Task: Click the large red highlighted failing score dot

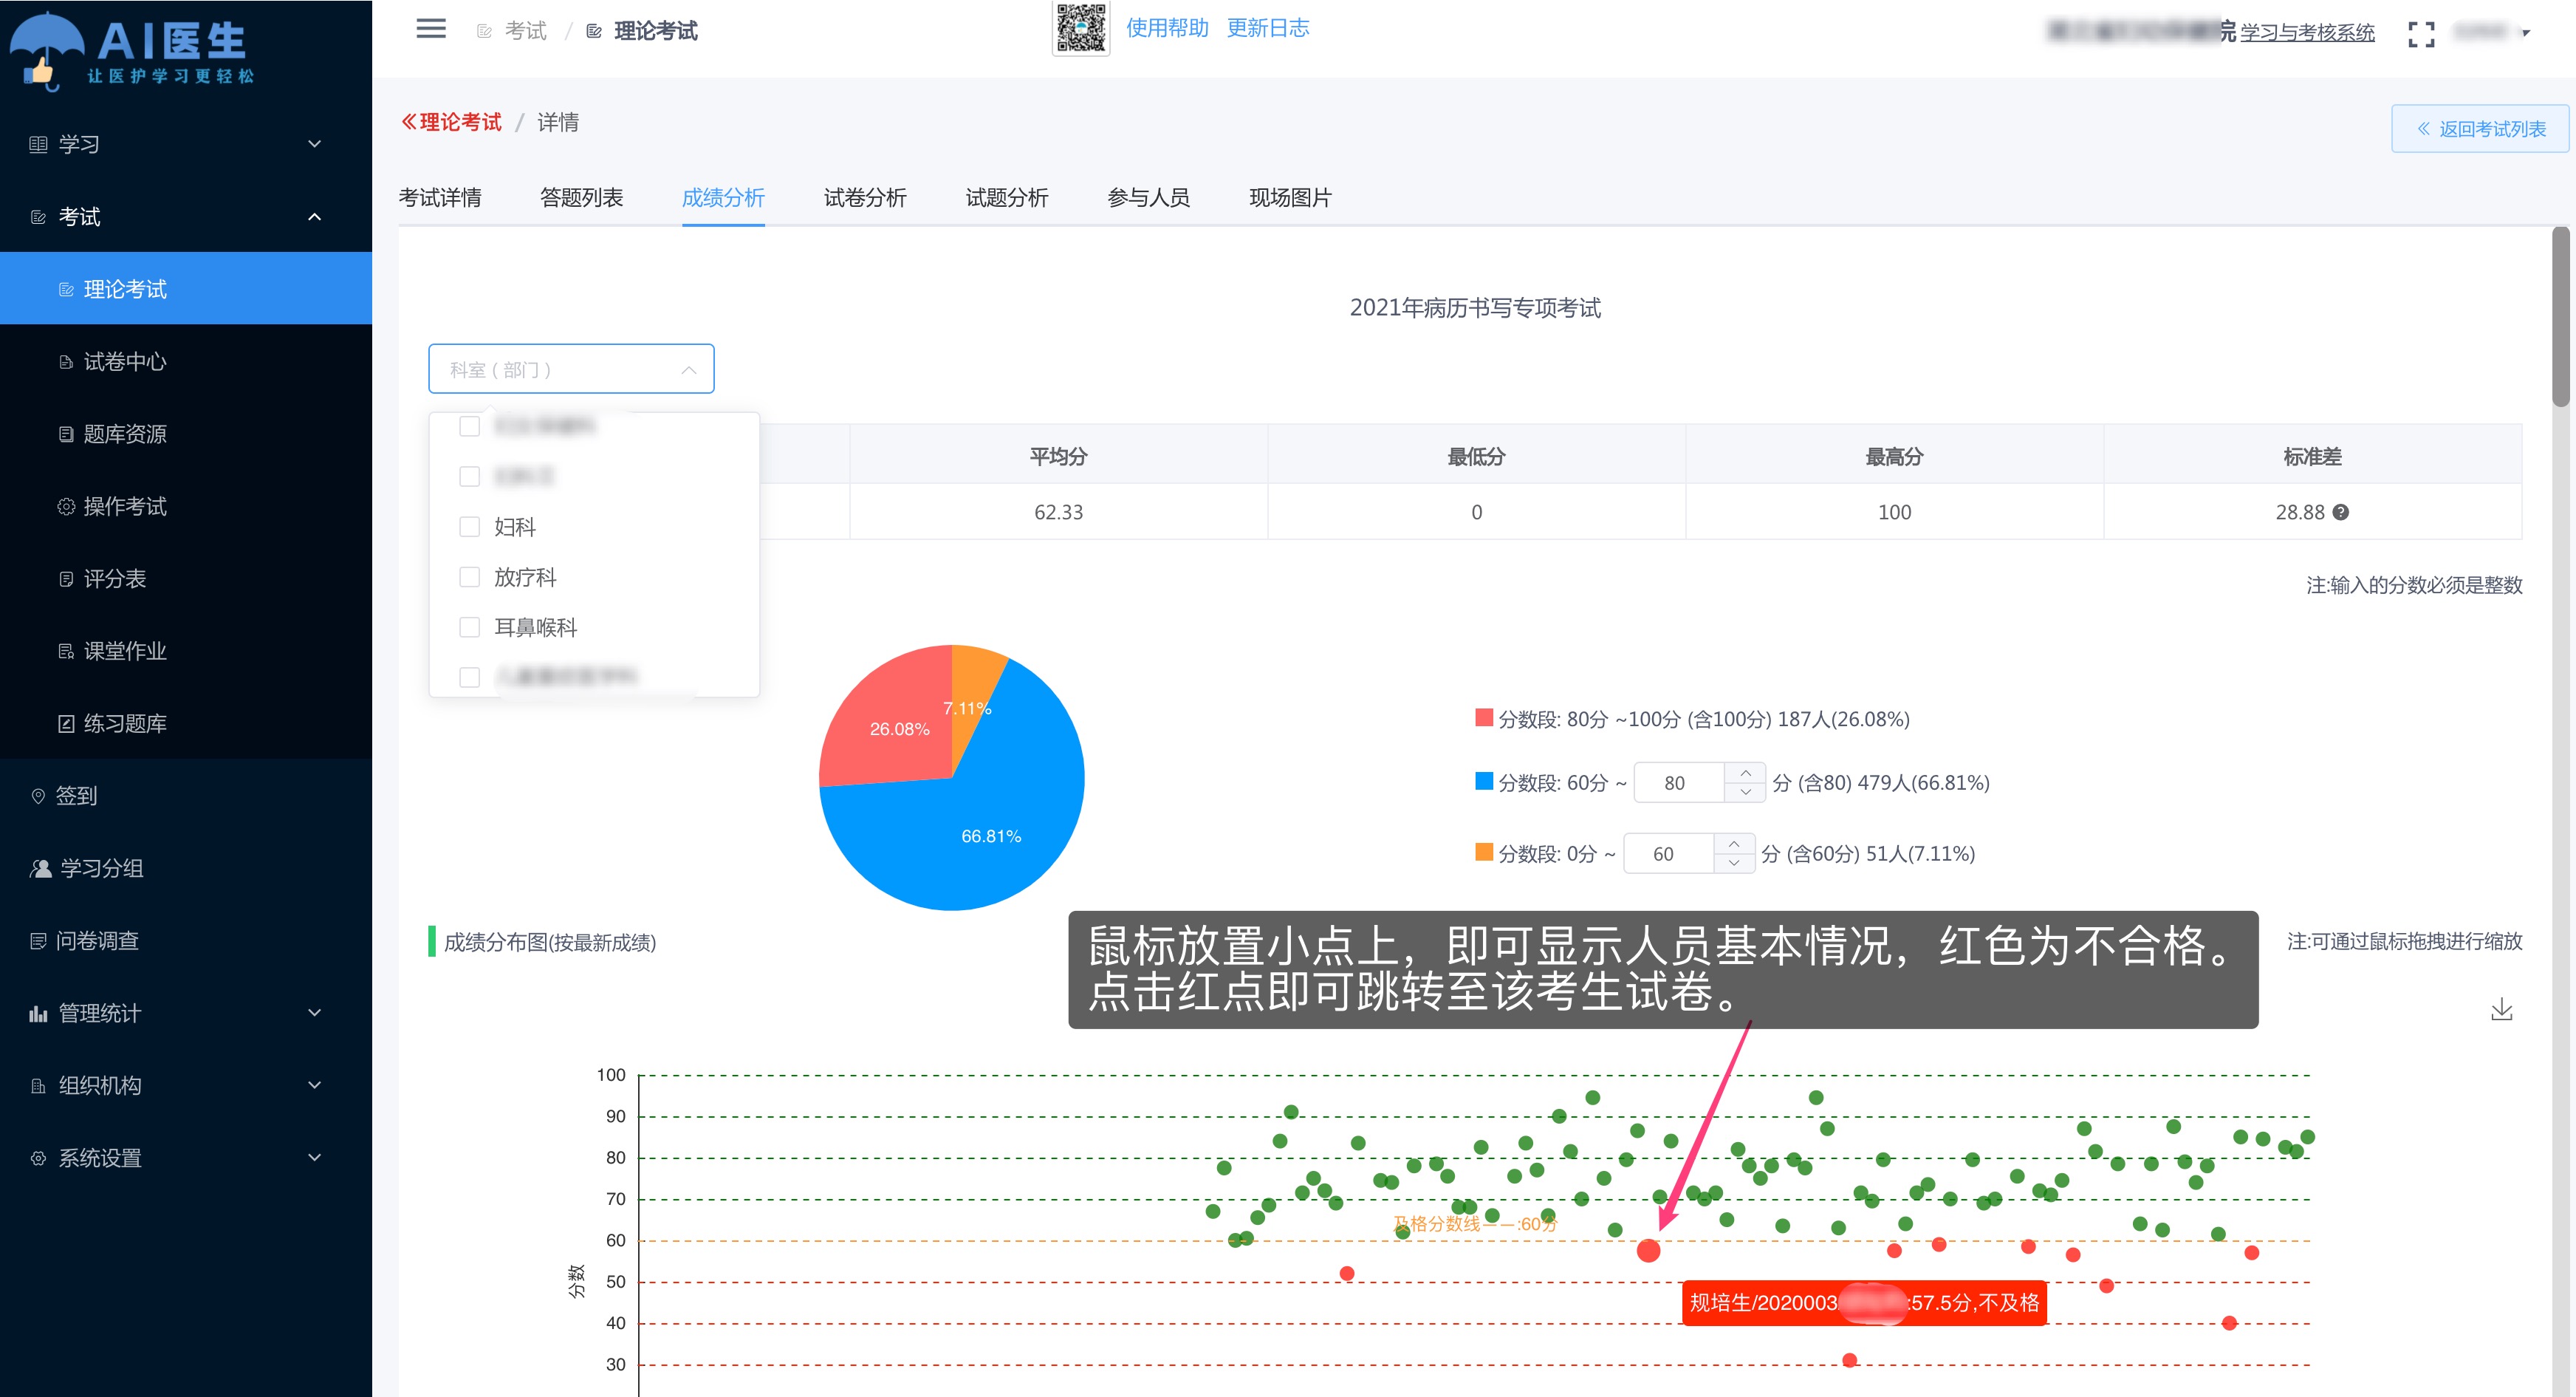Action: click(1648, 1250)
